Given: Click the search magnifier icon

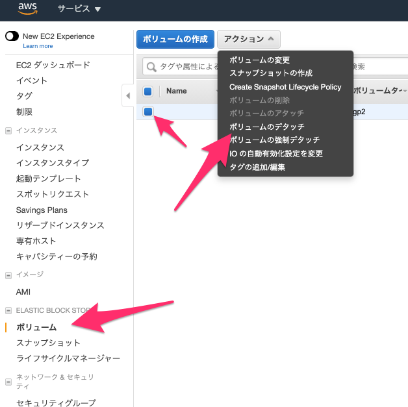Looking at the screenshot, I should (x=151, y=67).
